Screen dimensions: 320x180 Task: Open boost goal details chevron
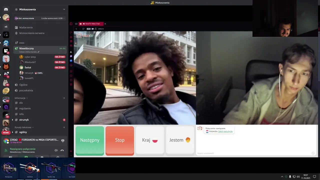64,18
